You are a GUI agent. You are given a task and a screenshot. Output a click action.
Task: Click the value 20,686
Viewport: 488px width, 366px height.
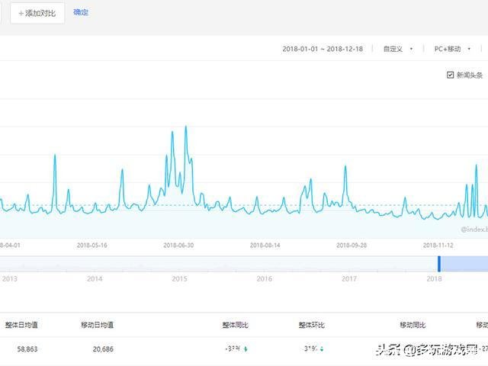tap(103, 349)
